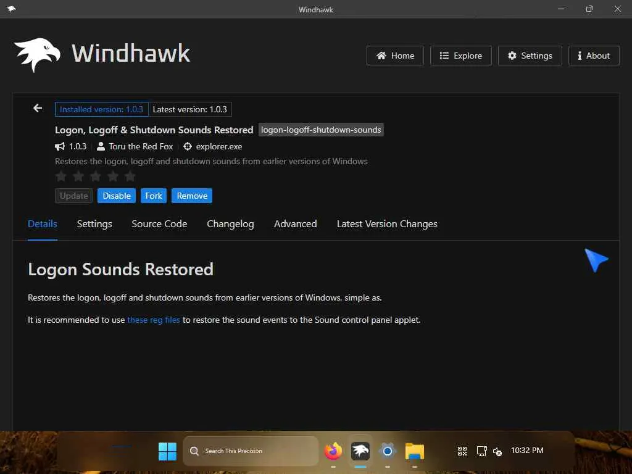Launch Firefox from the taskbar
Viewport: 632px width, 474px height.
pos(333,451)
